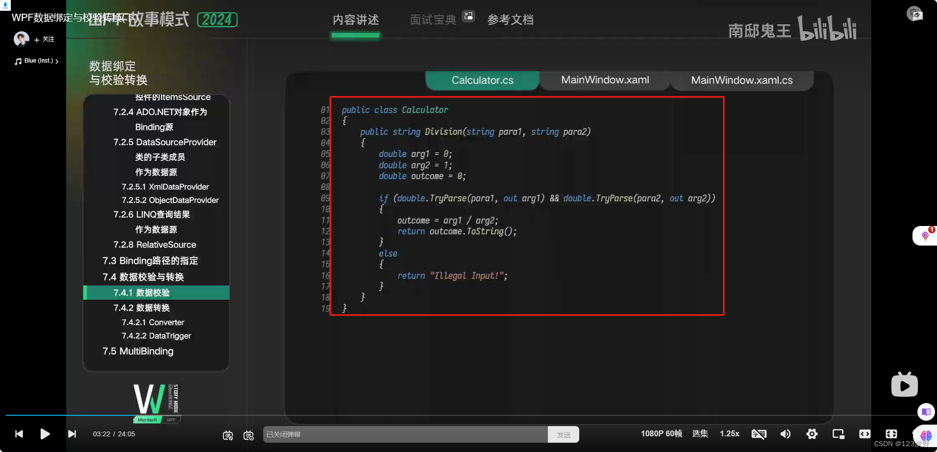This screenshot has height=452, width=937.
Task: Toggle wide screen mode
Action: pyautogui.click(x=865, y=434)
